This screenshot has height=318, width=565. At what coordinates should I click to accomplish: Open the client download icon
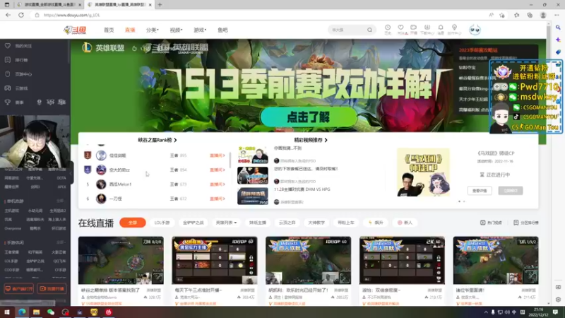coord(427,29)
